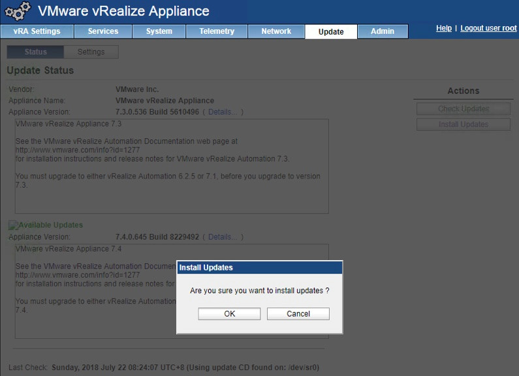Select the Update tab

[331, 32]
